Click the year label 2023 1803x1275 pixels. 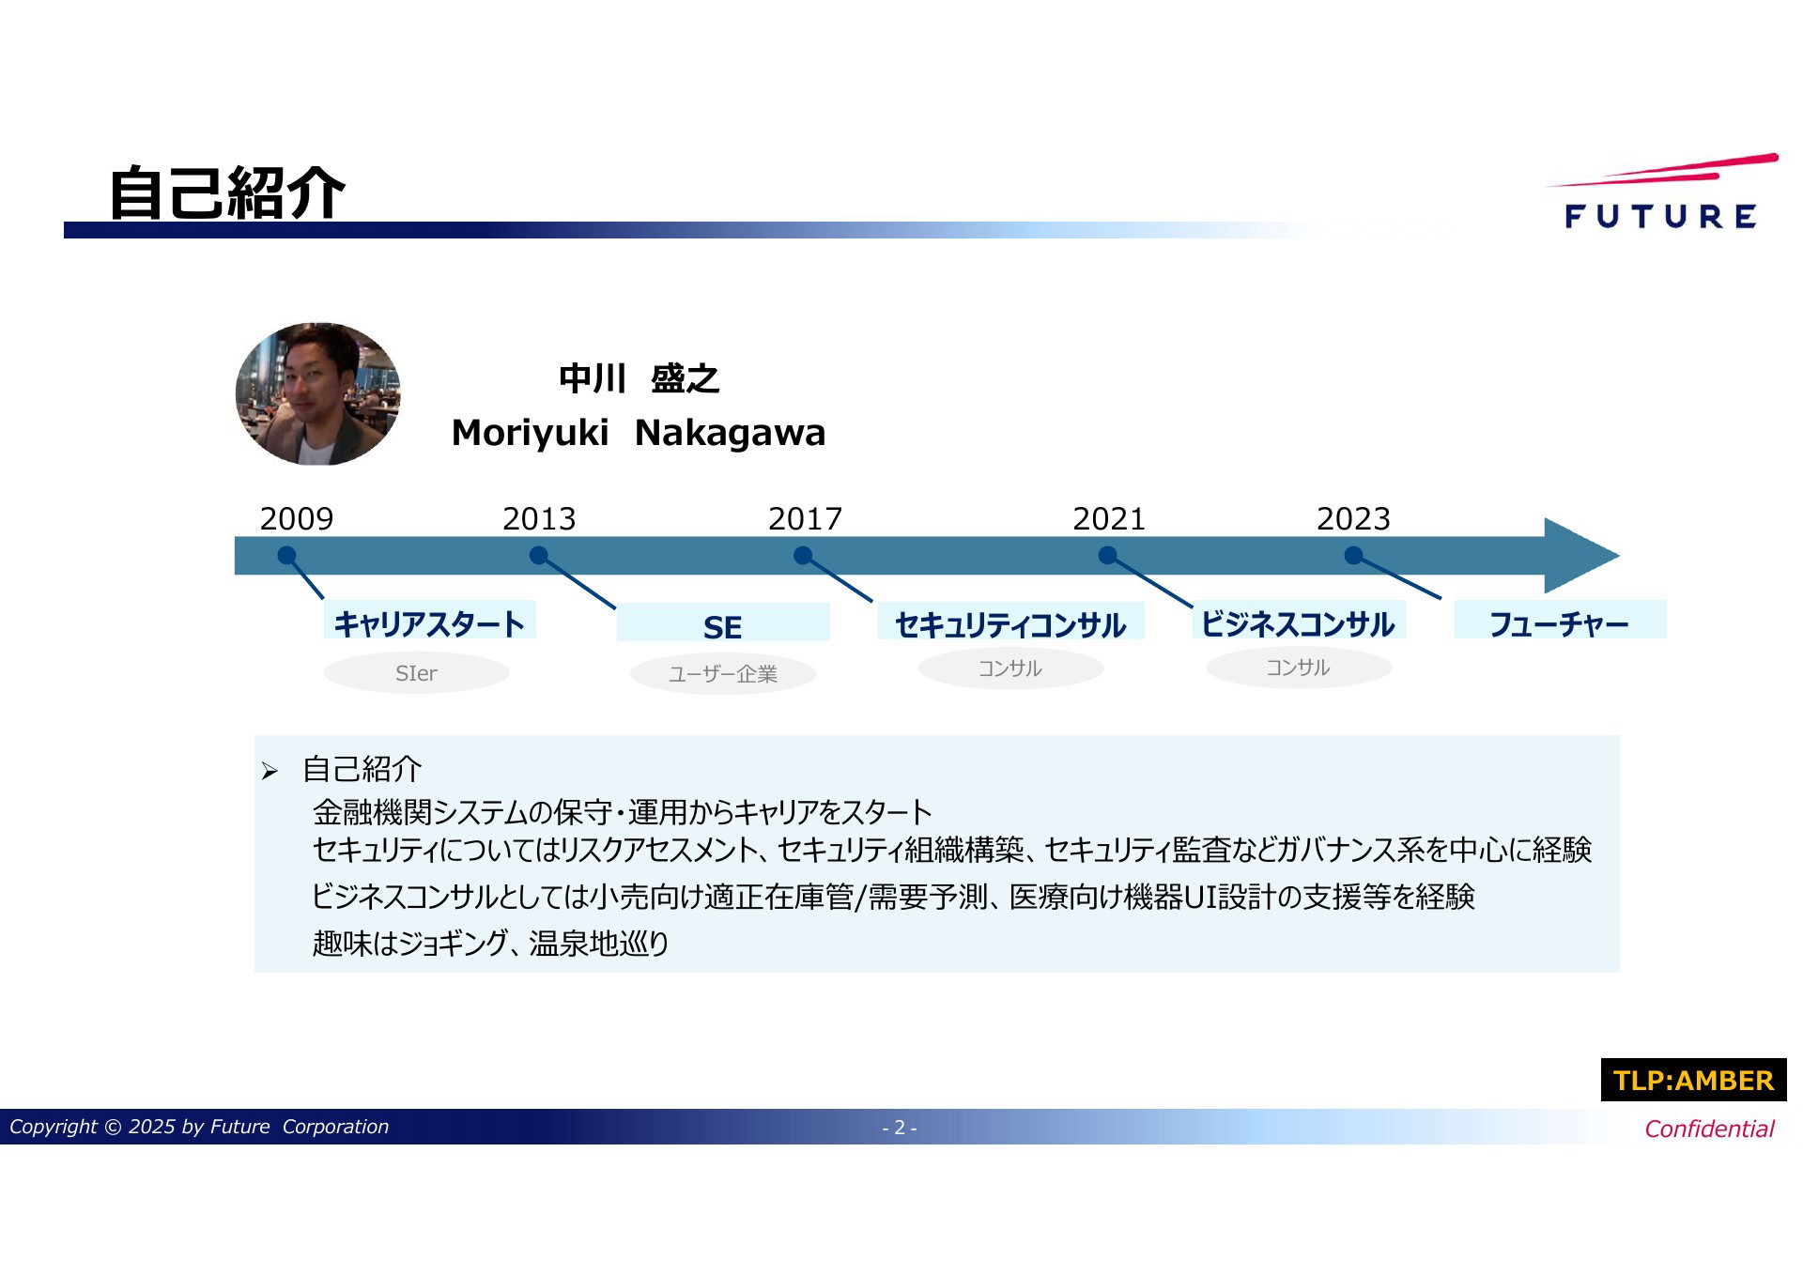point(1353,519)
